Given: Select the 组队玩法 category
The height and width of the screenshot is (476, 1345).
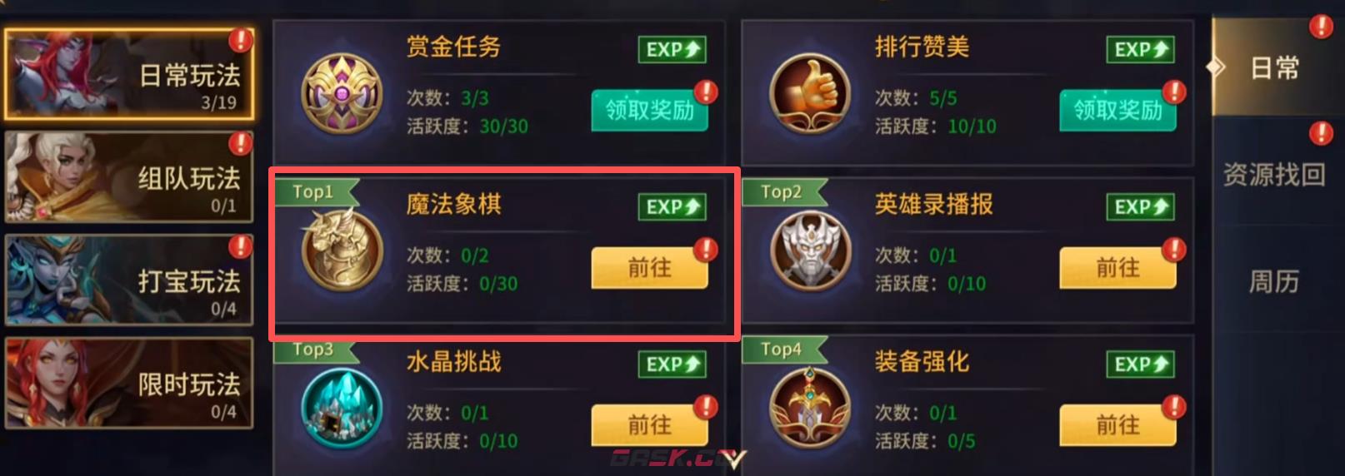Looking at the screenshot, I should point(129,177).
